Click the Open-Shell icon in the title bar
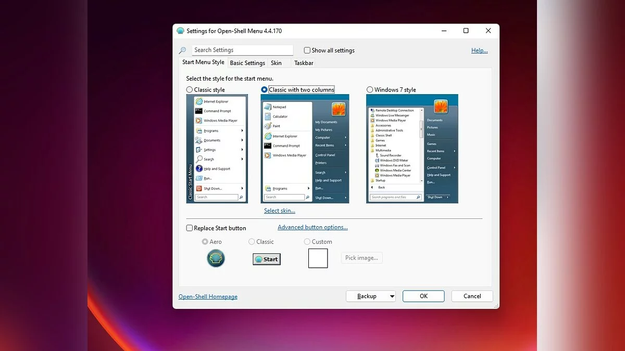The height and width of the screenshot is (351, 625). 180,31
